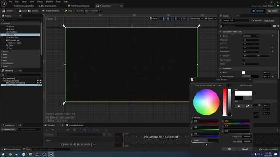Open the Asset menu
Viewport: 280px width, 157px height.
coord(24,2)
